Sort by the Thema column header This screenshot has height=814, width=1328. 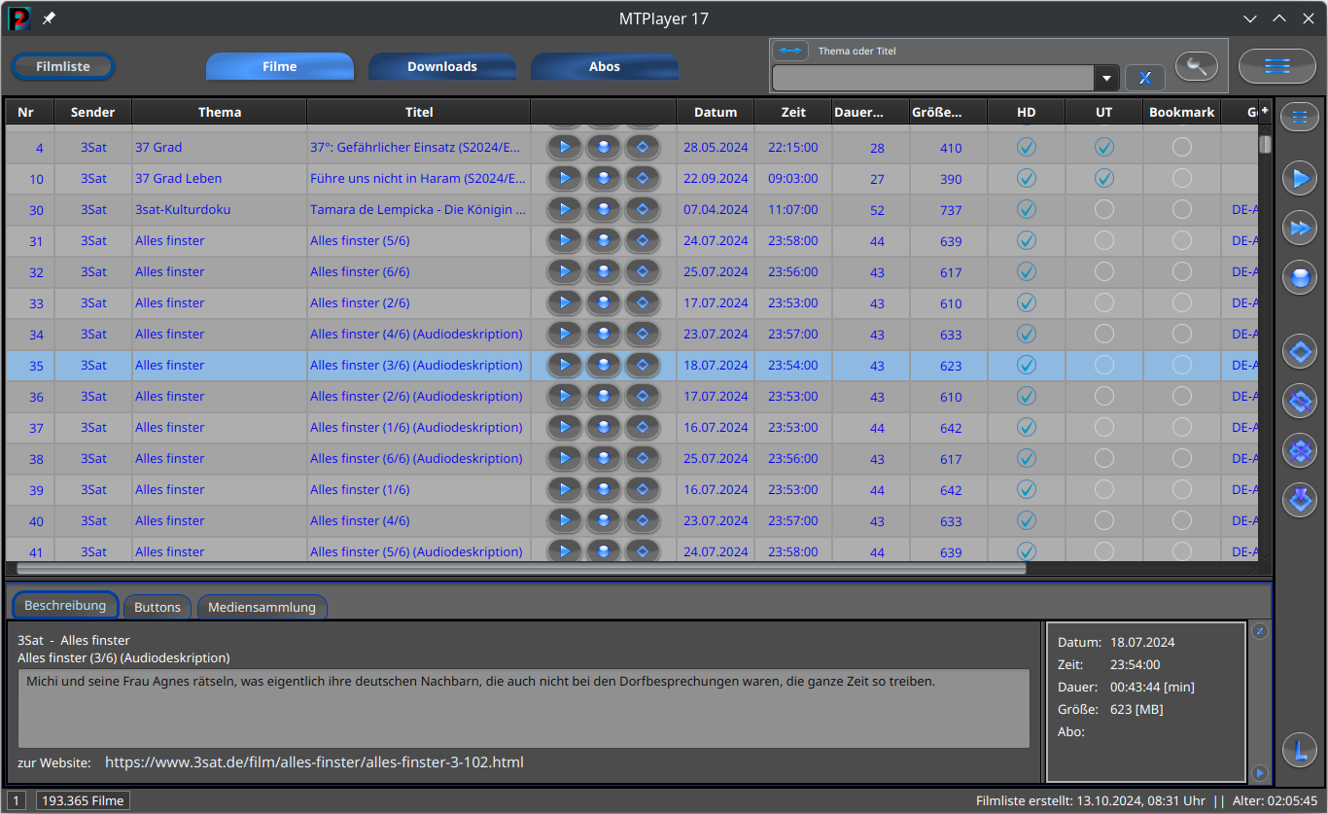(x=220, y=112)
